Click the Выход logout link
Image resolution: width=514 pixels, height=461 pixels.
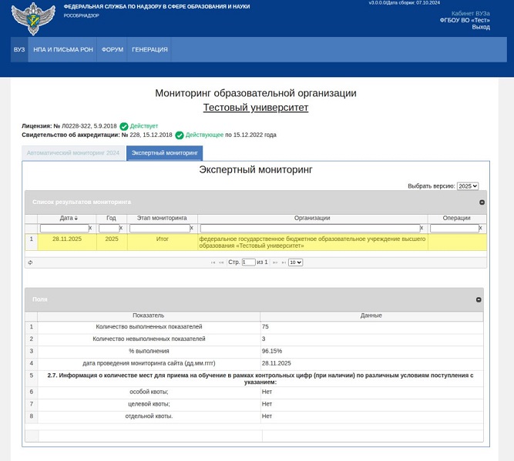480,27
